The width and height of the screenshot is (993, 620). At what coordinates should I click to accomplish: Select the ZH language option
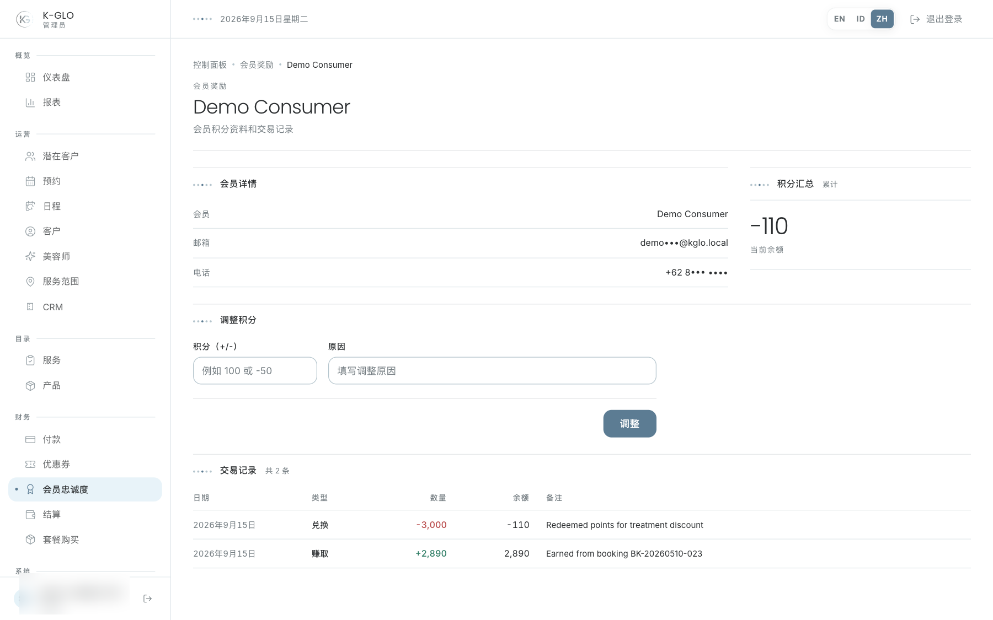(x=882, y=19)
